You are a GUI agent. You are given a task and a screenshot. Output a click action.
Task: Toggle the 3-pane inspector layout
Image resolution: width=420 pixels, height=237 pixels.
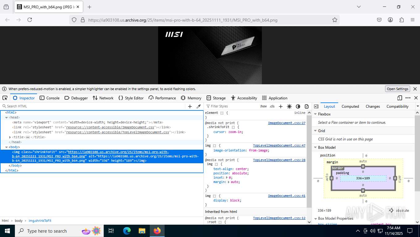(x=316, y=106)
